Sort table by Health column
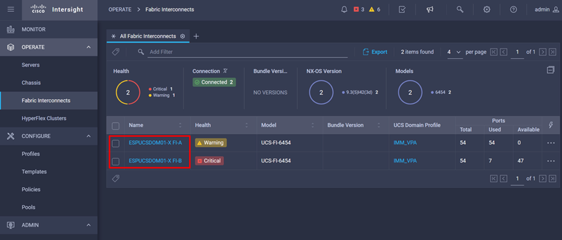The height and width of the screenshot is (240, 562). 247,125
